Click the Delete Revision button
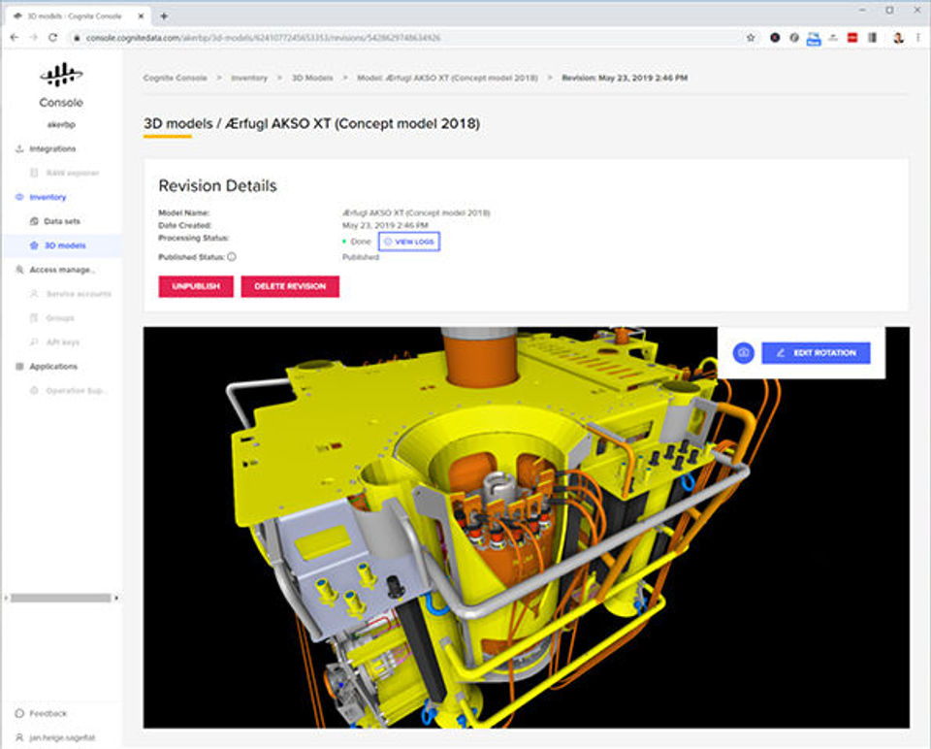931x749 pixels. 290,286
